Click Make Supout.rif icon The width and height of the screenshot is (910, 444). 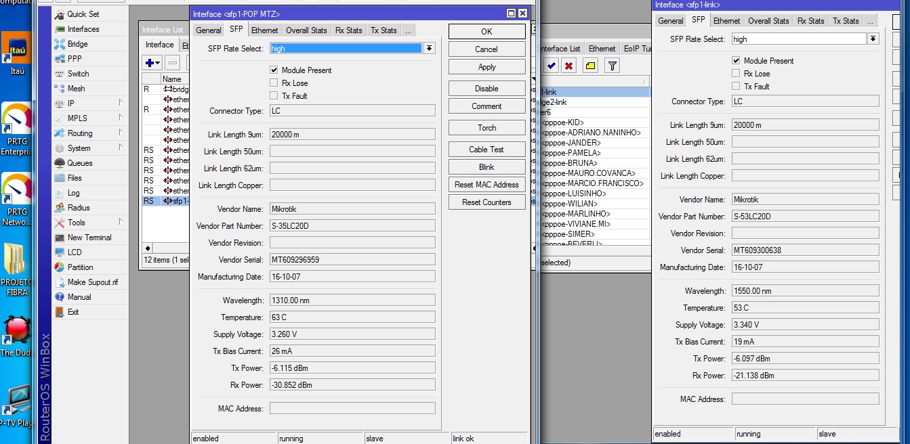pos(60,282)
